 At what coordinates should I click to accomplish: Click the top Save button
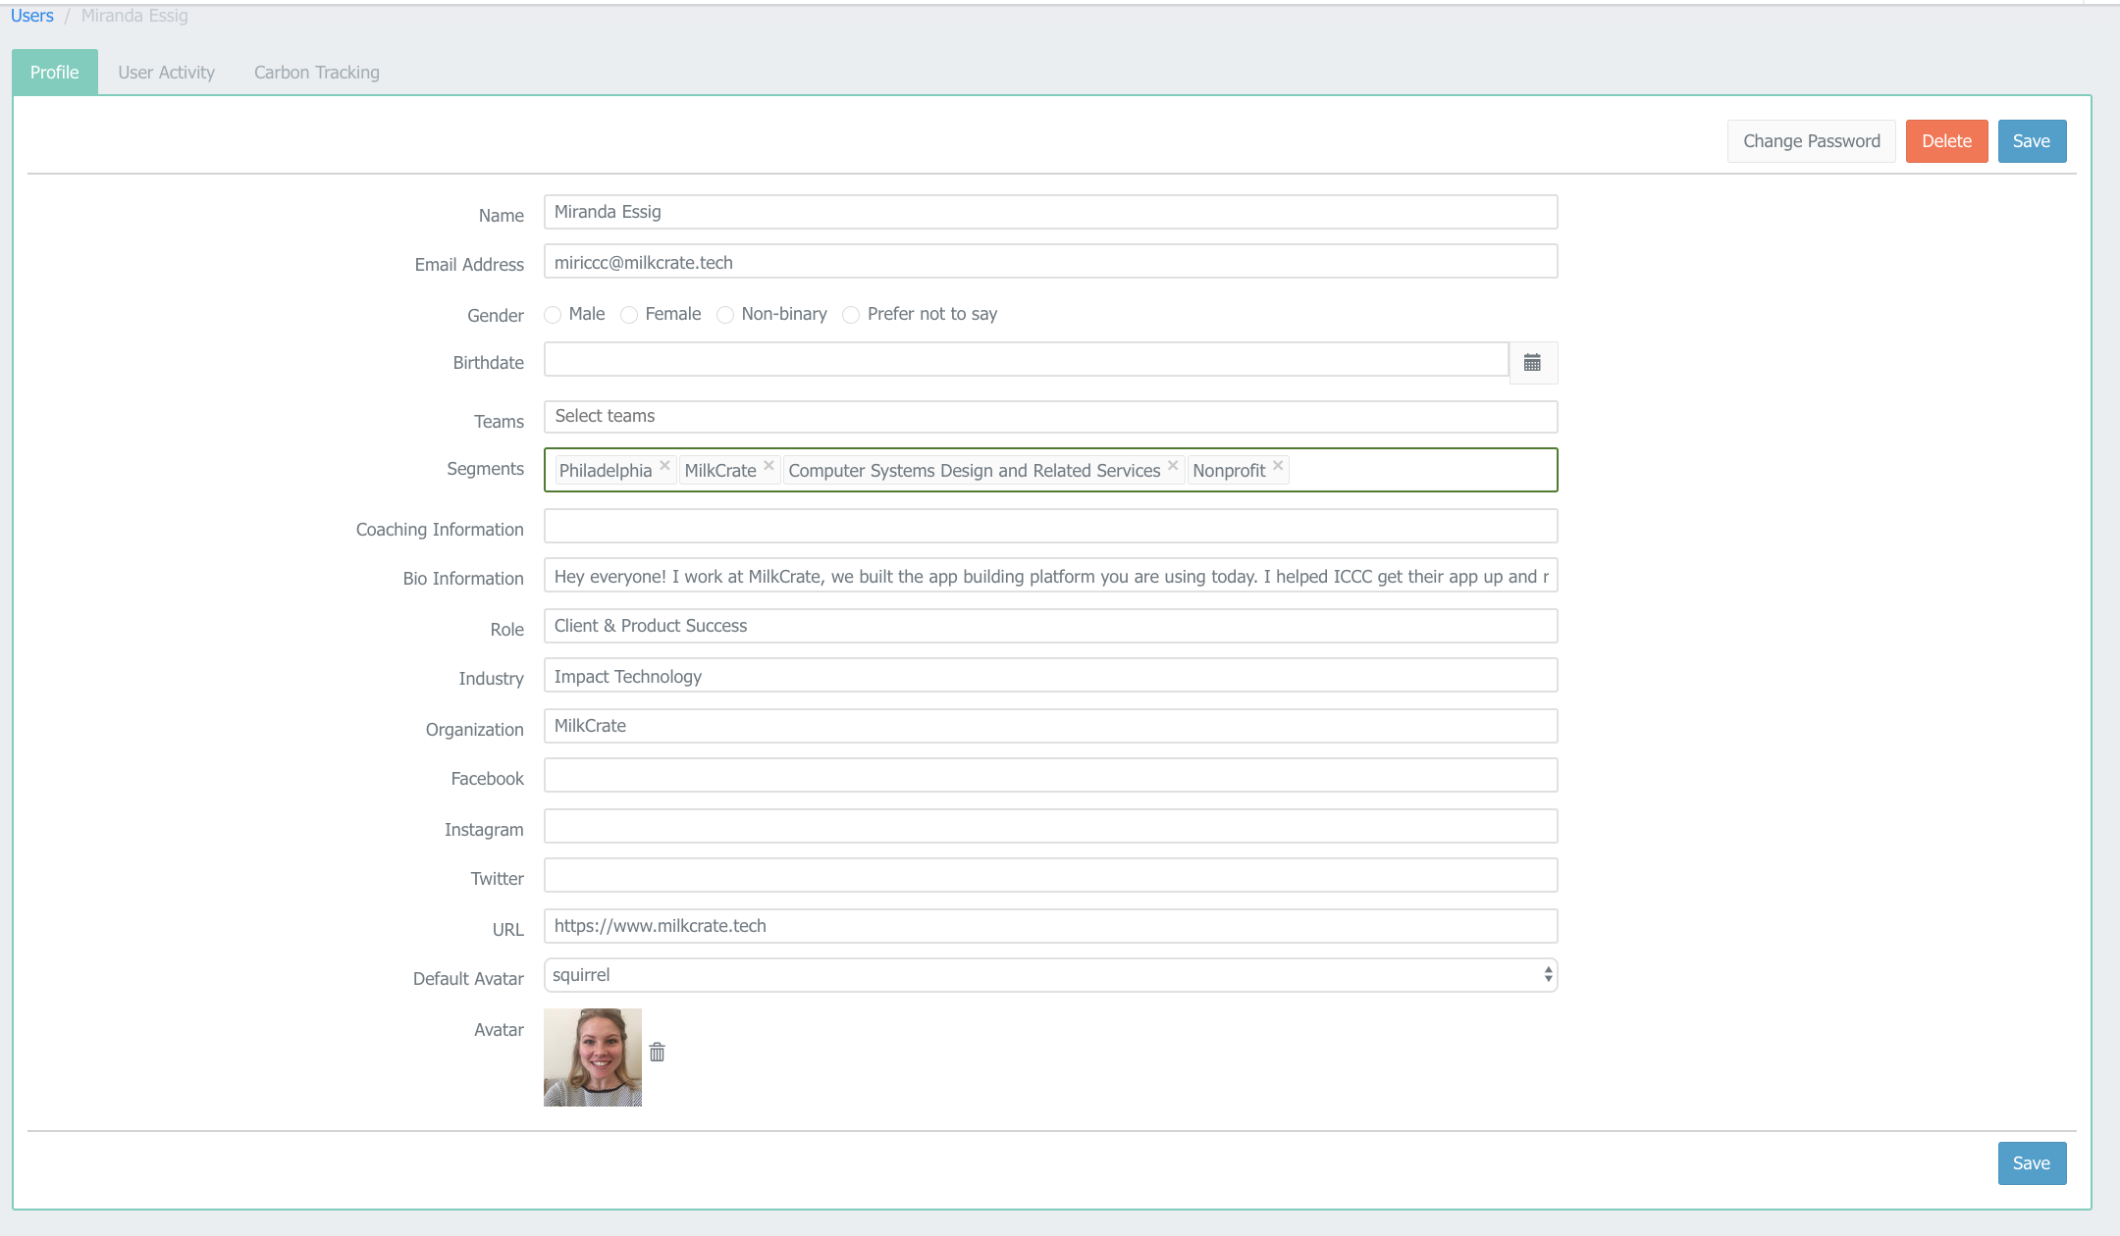point(2032,141)
